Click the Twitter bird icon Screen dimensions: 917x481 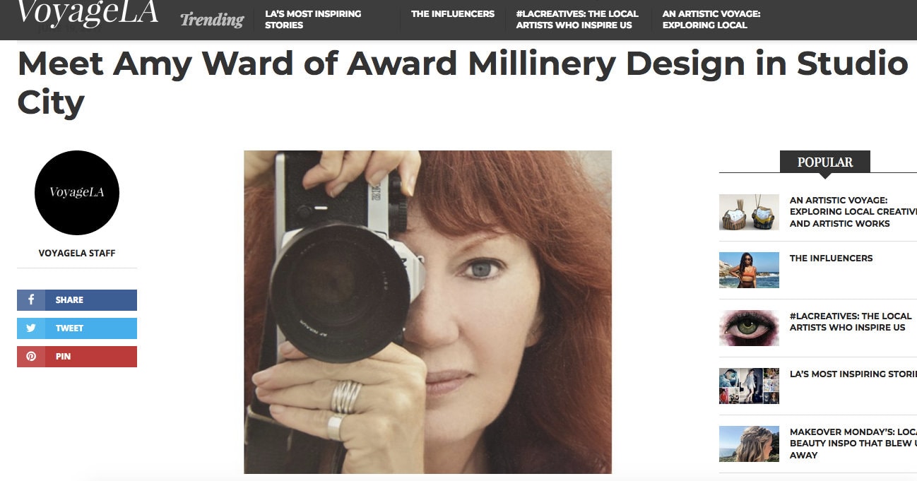pos(31,328)
